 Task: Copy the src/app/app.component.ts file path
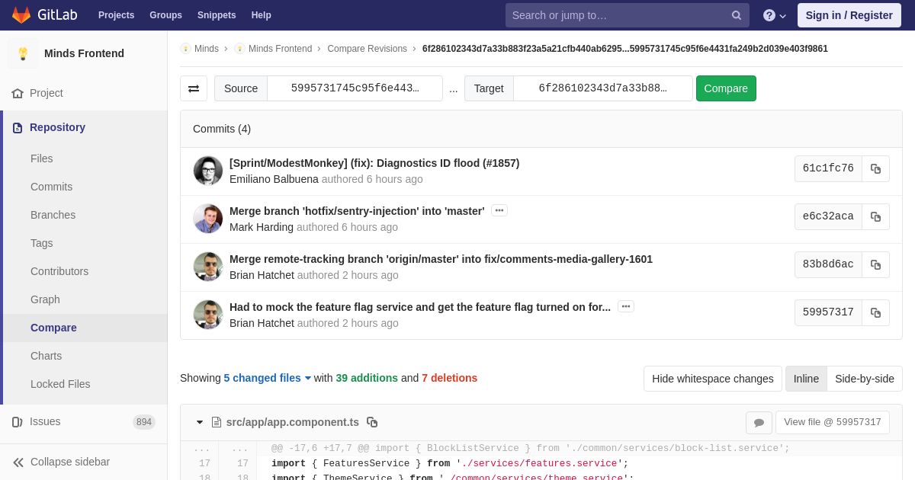point(372,422)
